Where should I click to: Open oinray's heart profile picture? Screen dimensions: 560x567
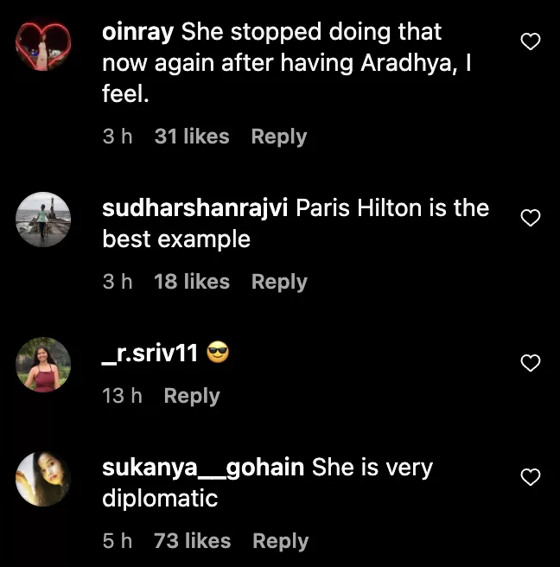click(x=43, y=46)
